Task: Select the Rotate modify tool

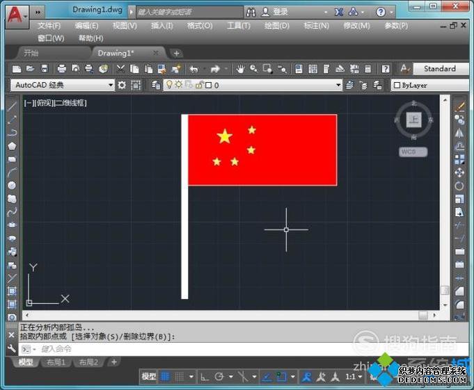Action: coord(459,186)
